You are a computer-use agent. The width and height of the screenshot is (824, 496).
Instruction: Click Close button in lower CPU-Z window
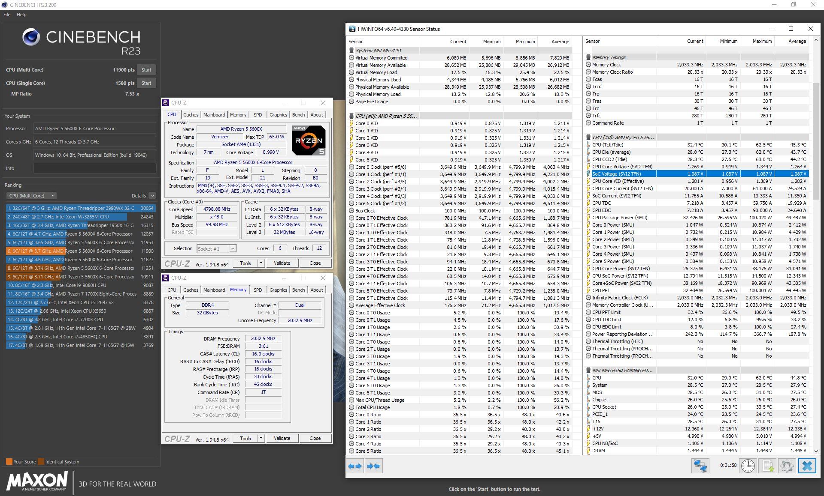point(315,438)
